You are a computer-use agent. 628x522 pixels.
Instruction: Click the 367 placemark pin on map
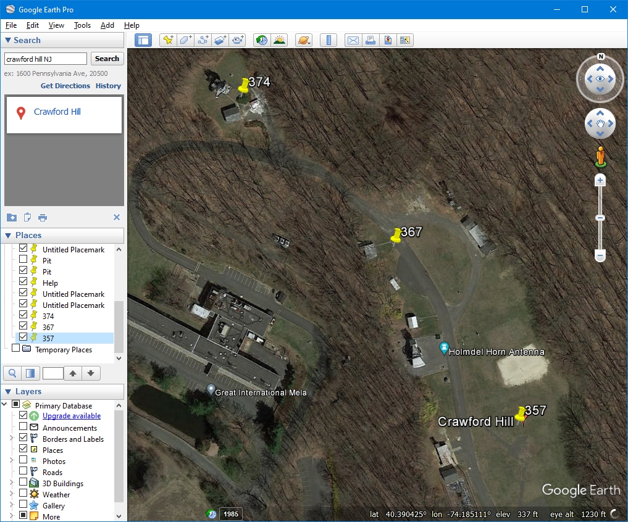click(x=396, y=235)
